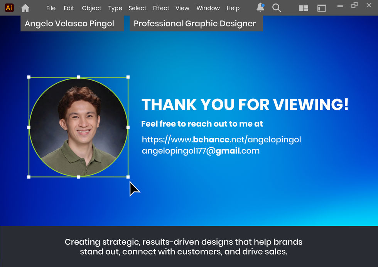Open the Type menu
378x267 pixels.
point(115,8)
